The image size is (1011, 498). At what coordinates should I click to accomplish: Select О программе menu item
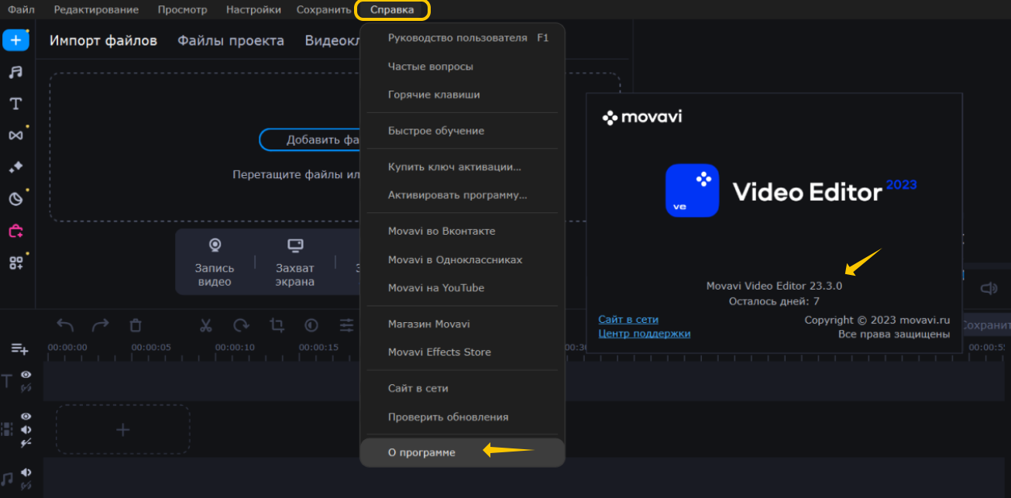pos(463,452)
